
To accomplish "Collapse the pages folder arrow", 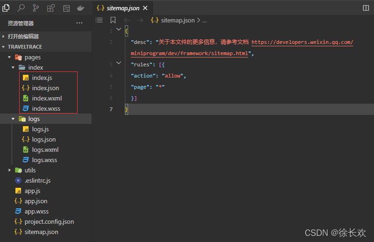I will (9, 57).
